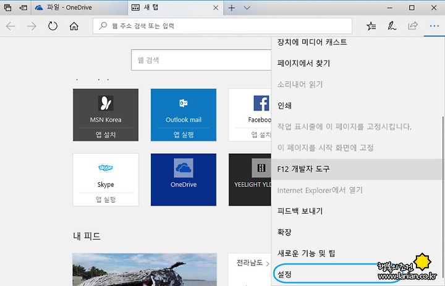The image size is (445, 286).
Task: Show tab previews chevron
Action: click(x=247, y=8)
